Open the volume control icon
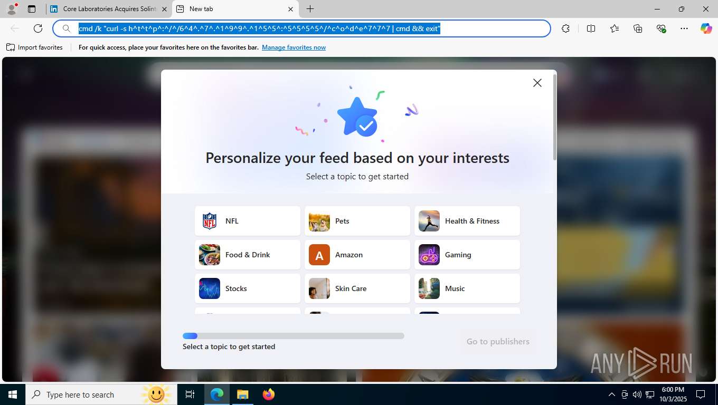 coord(637,394)
